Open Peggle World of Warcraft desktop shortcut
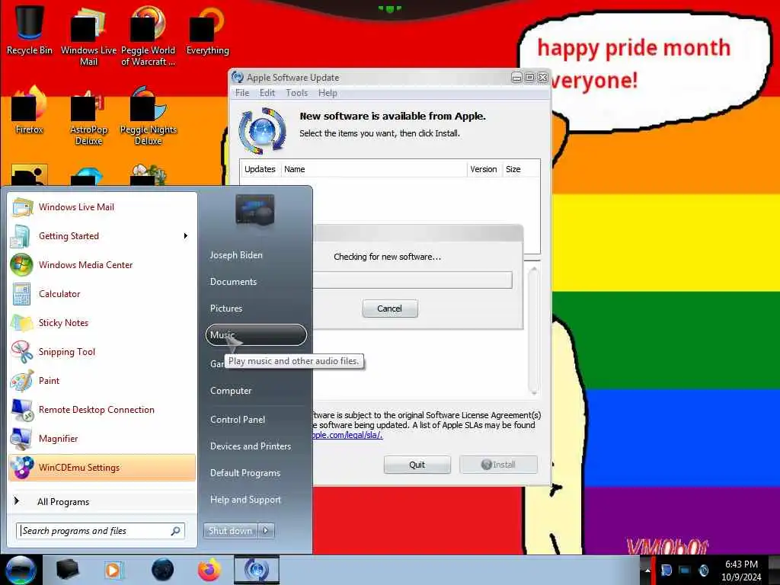Image resolution: width=780 pixels, height=585 pixels. [x=148, y=36]
